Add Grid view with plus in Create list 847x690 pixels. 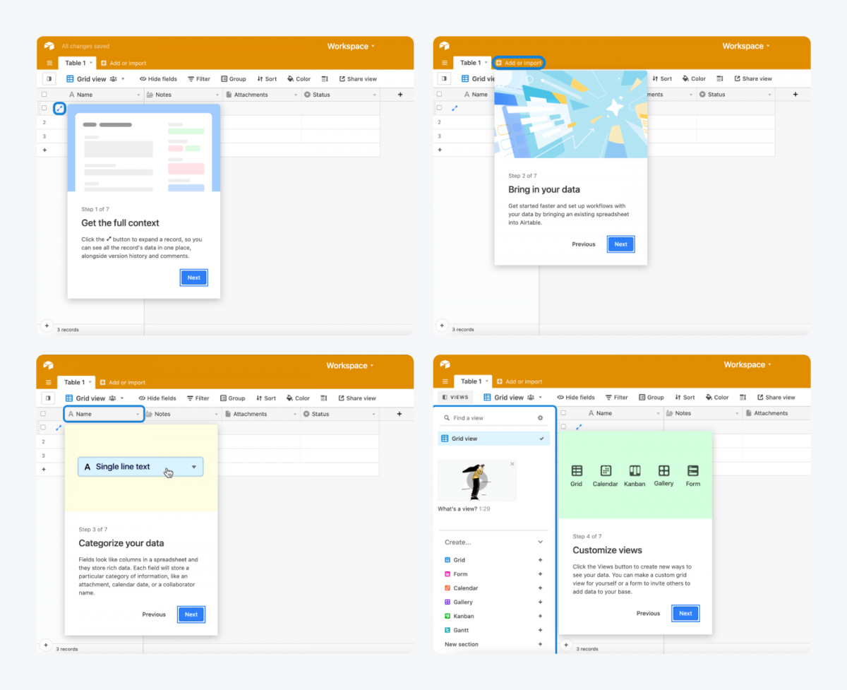coord(541,560)
